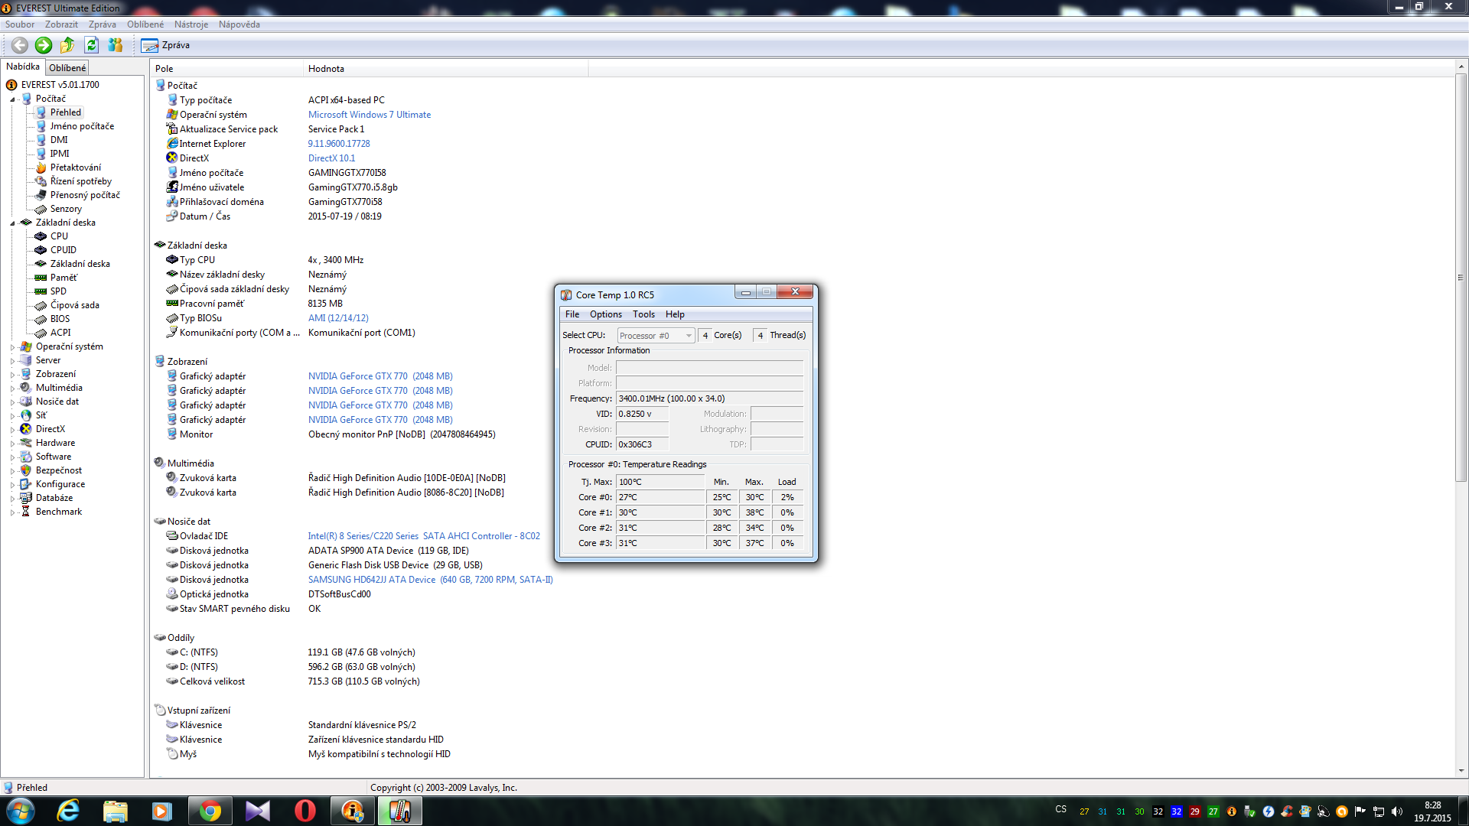Collapse the Základní deska tree node
The image size is (1469, 826).
coord(12,223)
